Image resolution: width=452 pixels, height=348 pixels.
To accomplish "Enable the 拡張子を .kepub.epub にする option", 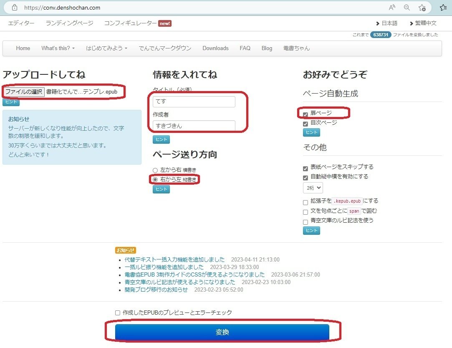I will tap(306, 201).
